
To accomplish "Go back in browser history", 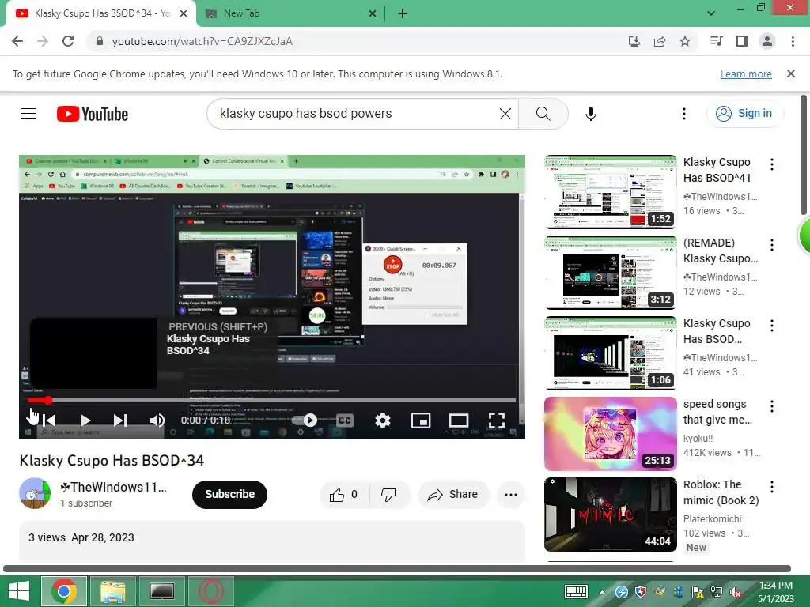I will tap(17, 41).
